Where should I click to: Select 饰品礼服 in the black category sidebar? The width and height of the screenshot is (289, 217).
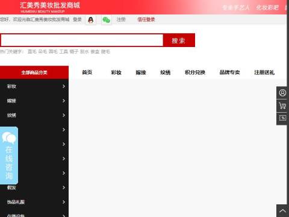pyautogui.click(x=16, y=202)
